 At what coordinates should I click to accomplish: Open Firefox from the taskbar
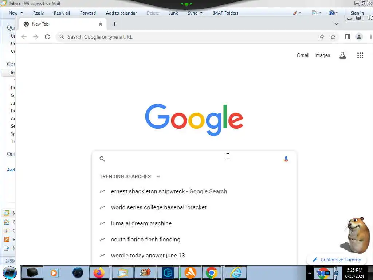[x=99, y=273]
